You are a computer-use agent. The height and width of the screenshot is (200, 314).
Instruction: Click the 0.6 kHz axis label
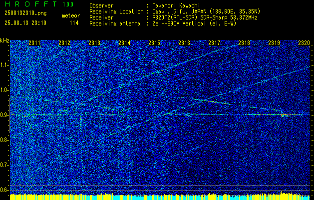(x=4, y=190)
